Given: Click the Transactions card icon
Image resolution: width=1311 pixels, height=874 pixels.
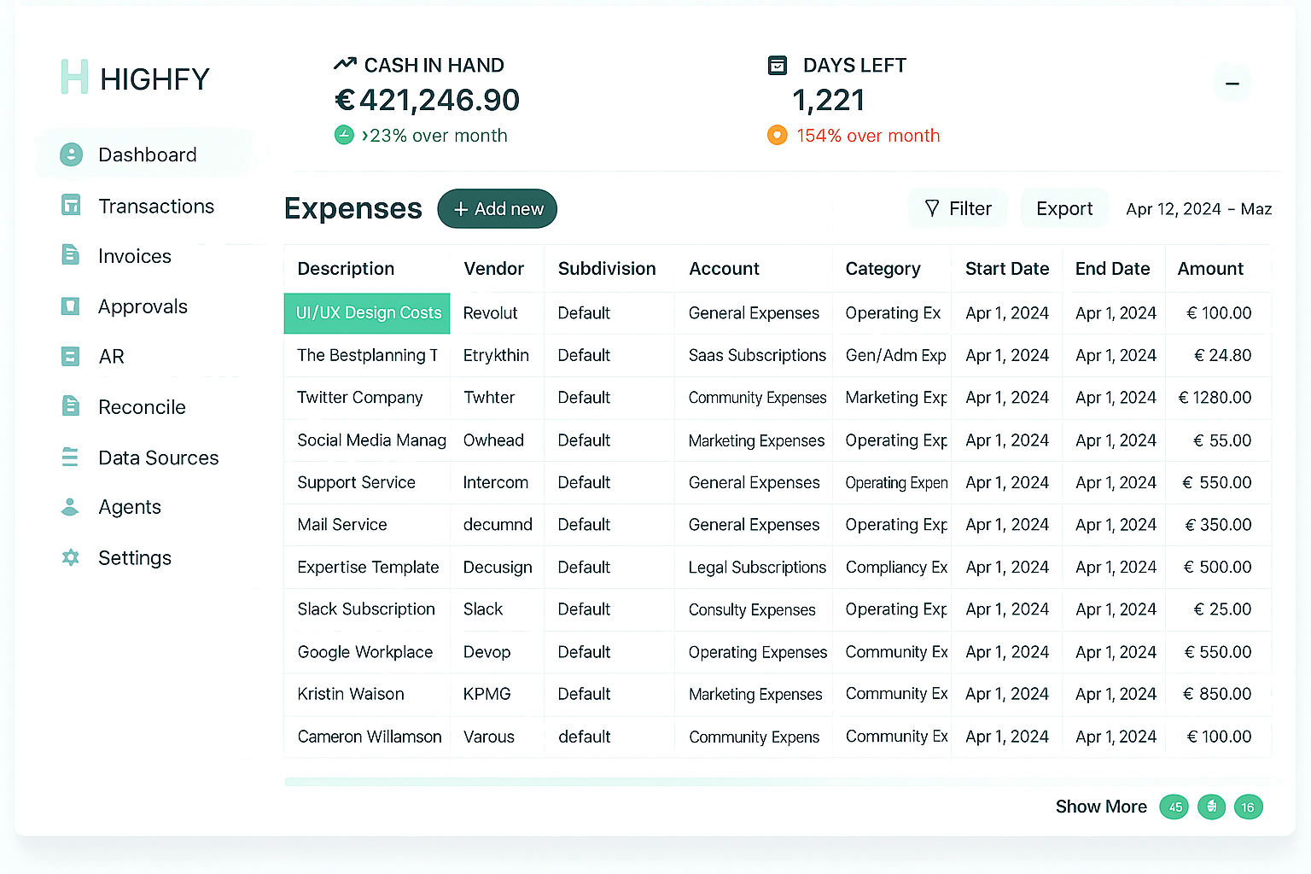Looking at the screenshot, I should [70, 206].
